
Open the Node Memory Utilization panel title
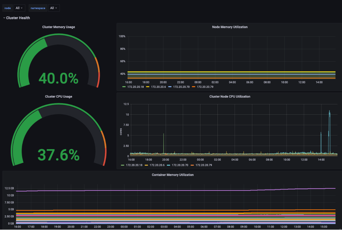point(230,27)
